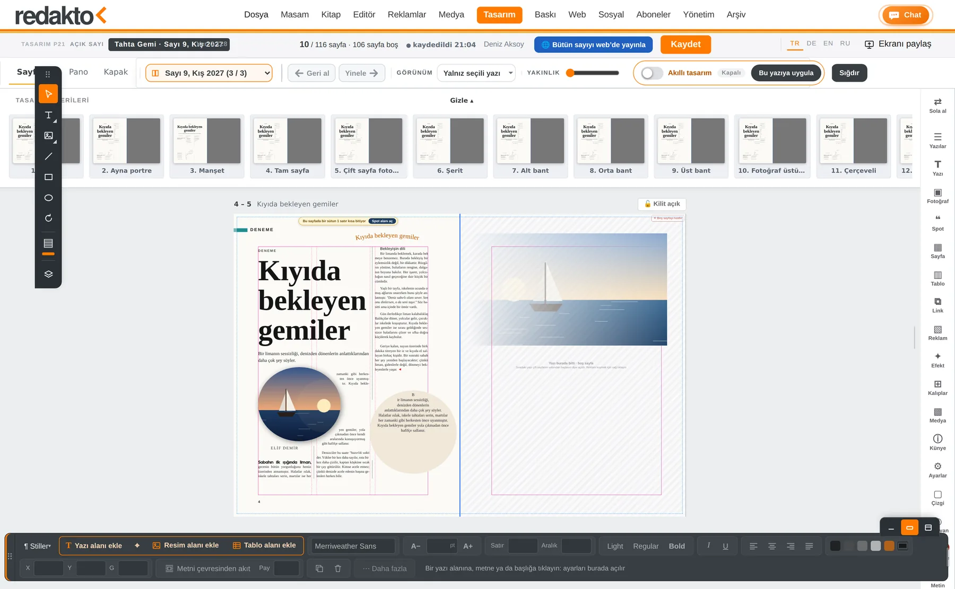Delete with the trash icon
This screenshot has height=589, width=955.
click(338, 568)
